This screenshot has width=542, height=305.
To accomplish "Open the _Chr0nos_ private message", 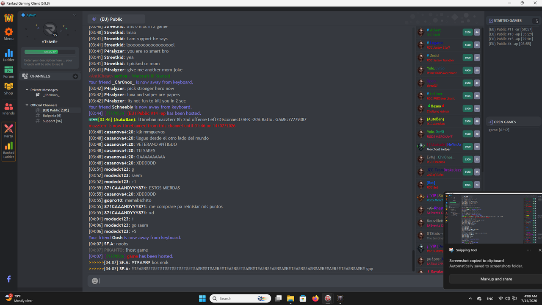I will 51,95.
